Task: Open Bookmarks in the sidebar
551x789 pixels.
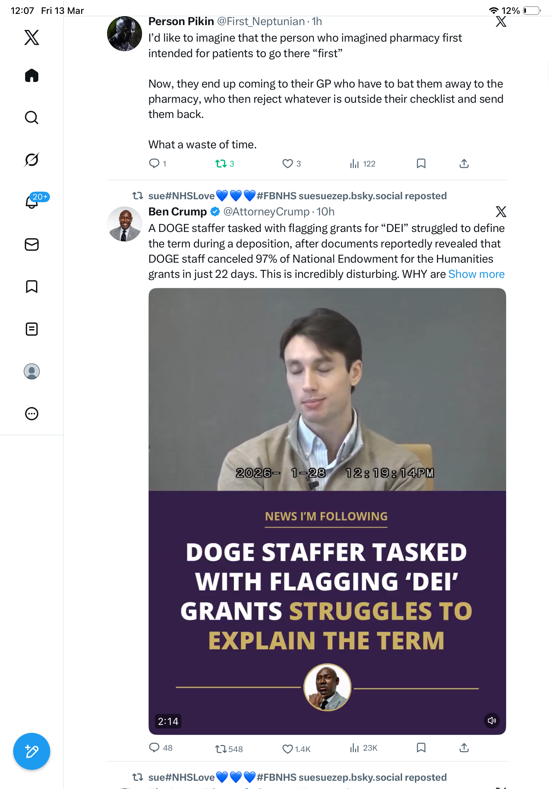Action: click(x=32, y=286)
